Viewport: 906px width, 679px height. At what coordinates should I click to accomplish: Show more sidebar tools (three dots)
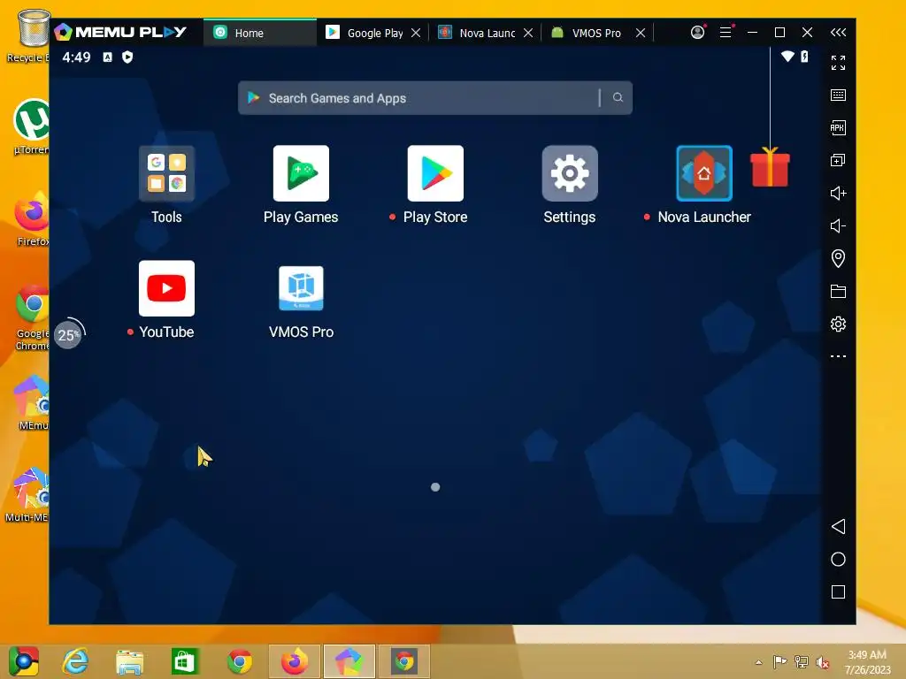838,356
